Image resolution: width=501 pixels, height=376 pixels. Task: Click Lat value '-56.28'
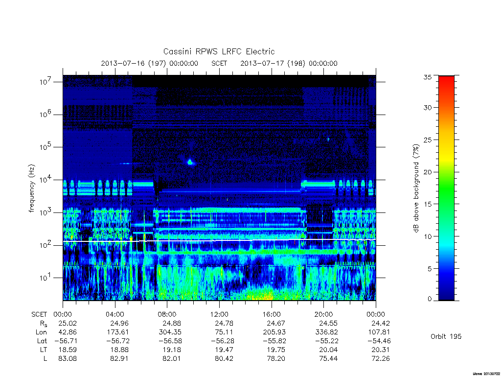(x=222, y=341)
